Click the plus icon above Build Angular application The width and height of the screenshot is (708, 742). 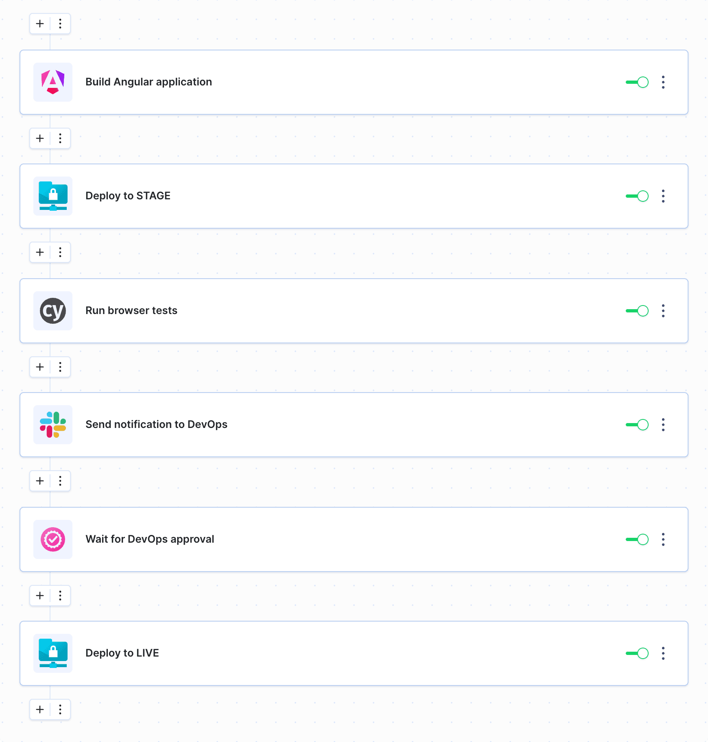coord(39,24)
